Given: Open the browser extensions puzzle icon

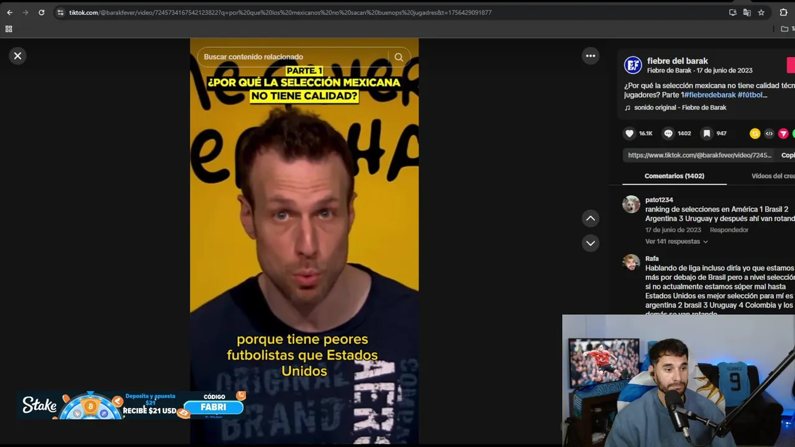Looking at the screenshot, I should pos(783,12).
